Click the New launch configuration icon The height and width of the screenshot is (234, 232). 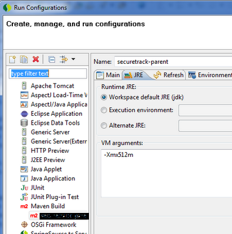point(12,59)
